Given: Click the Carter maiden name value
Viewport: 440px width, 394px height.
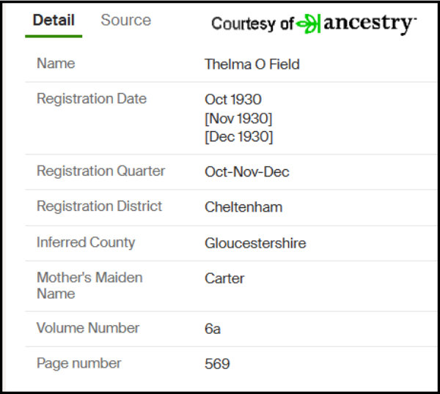Looking at the screenshot, I should click(224, 278).
